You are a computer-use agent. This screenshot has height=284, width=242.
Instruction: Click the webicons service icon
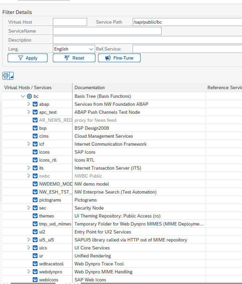click(x=35, y=279)
